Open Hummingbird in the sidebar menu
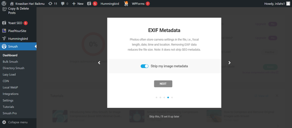292x128 pixels. tap(18, 39)
